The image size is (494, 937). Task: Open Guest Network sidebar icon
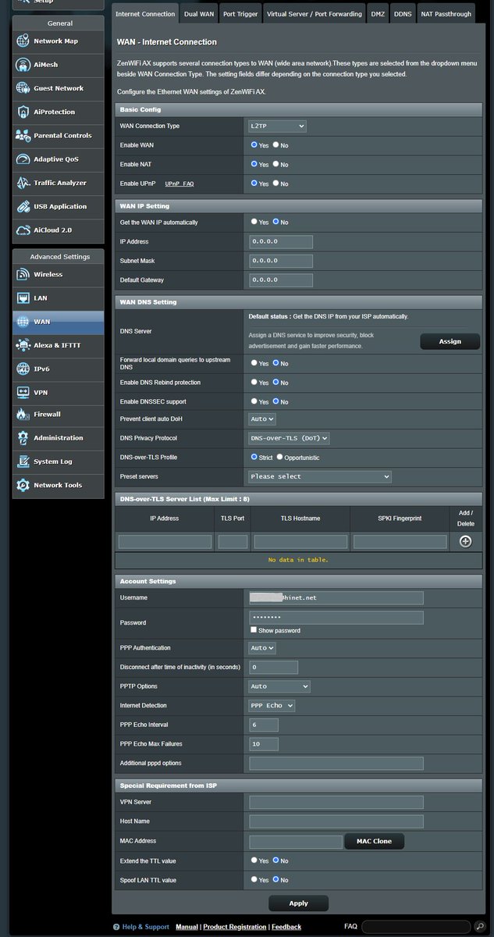pyautogui.click(x=23, y=89)
